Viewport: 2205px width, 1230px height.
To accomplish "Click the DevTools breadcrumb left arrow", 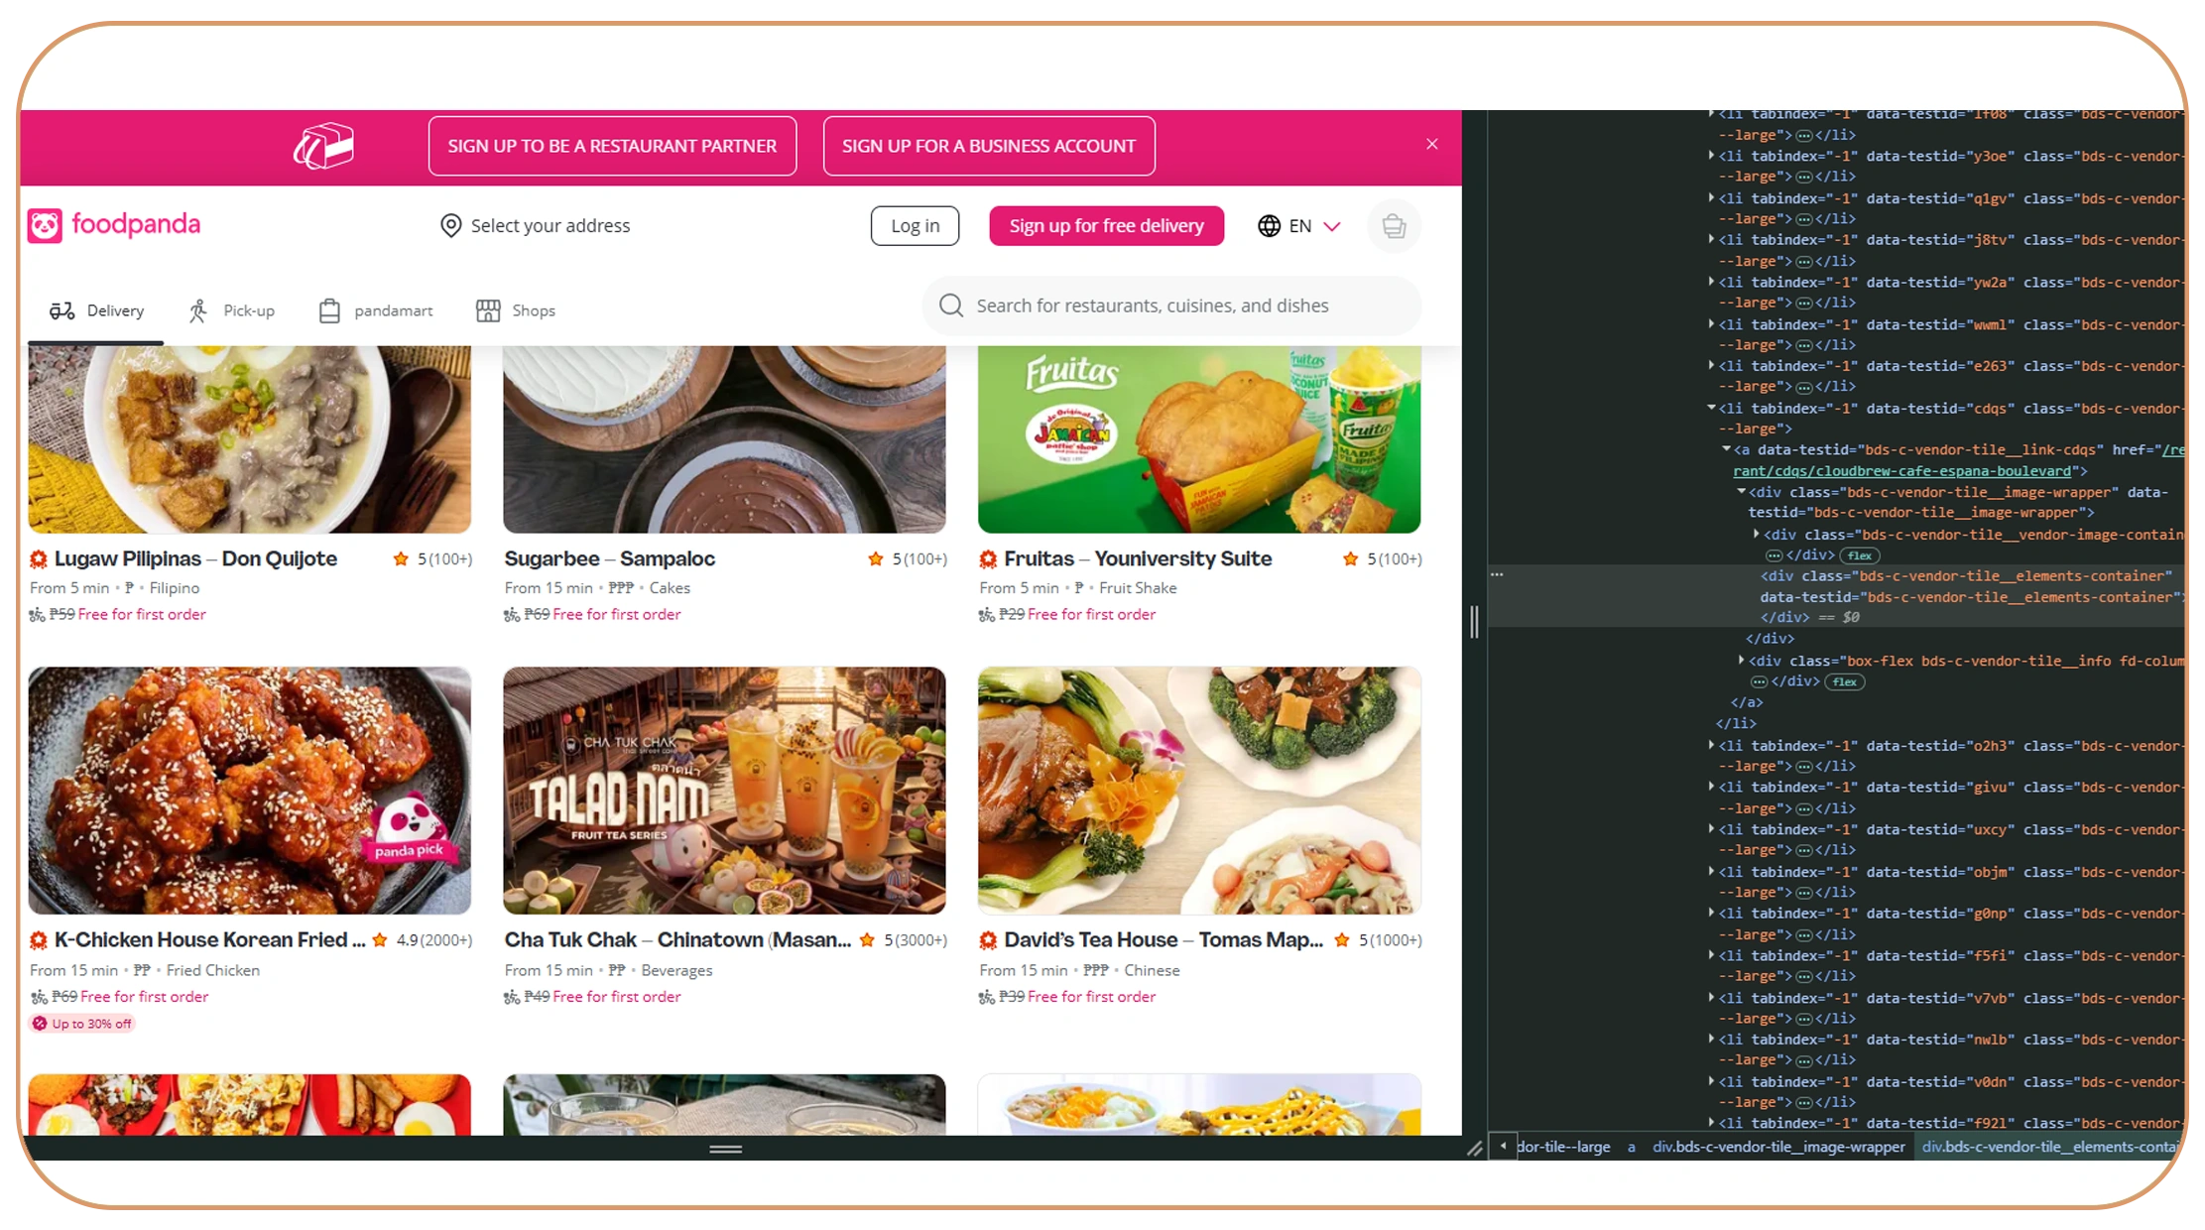I will 1503,1147.
